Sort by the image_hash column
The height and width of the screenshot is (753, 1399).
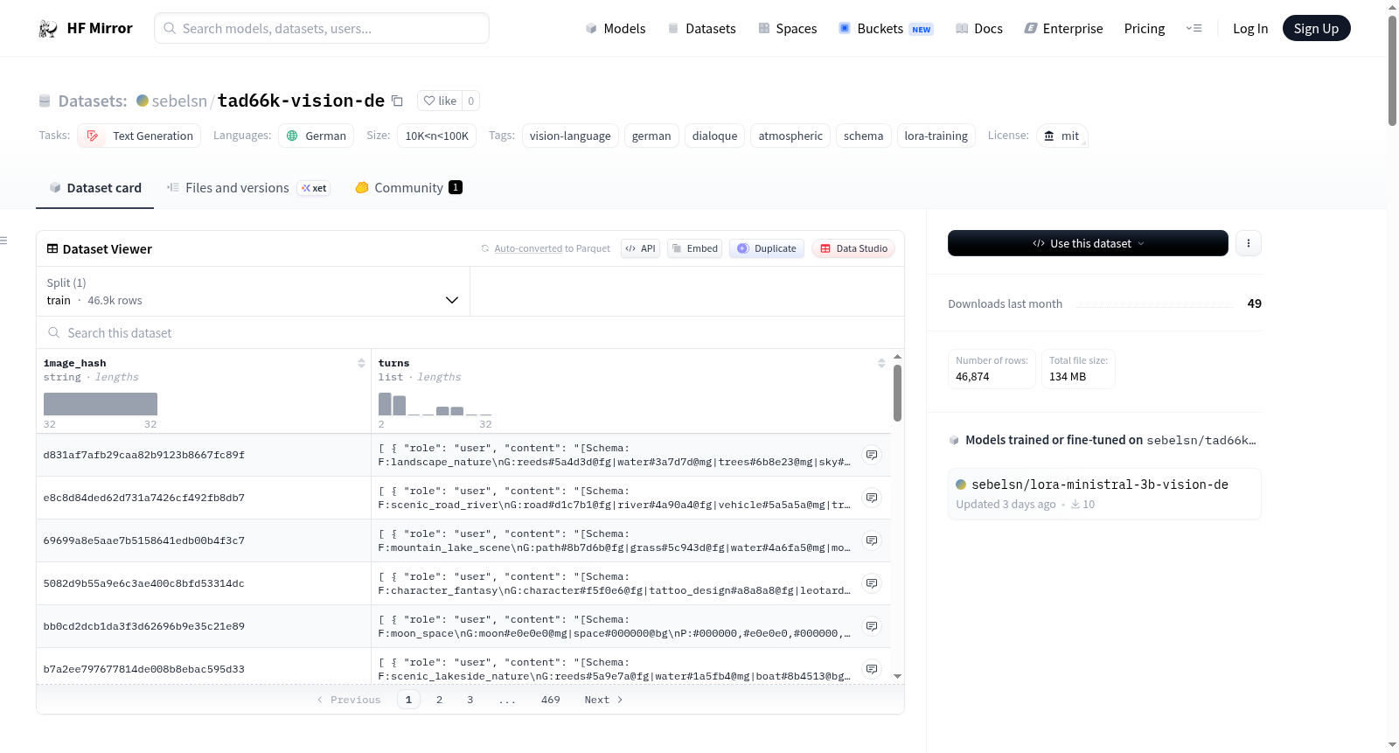[x=361, y=363]
